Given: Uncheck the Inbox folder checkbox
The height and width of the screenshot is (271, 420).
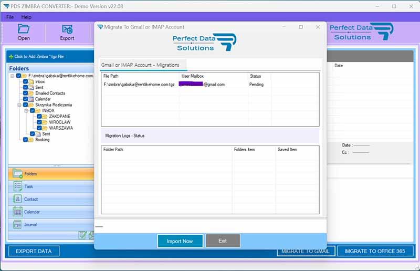Looking at the screenshot, I should point(25,81).
